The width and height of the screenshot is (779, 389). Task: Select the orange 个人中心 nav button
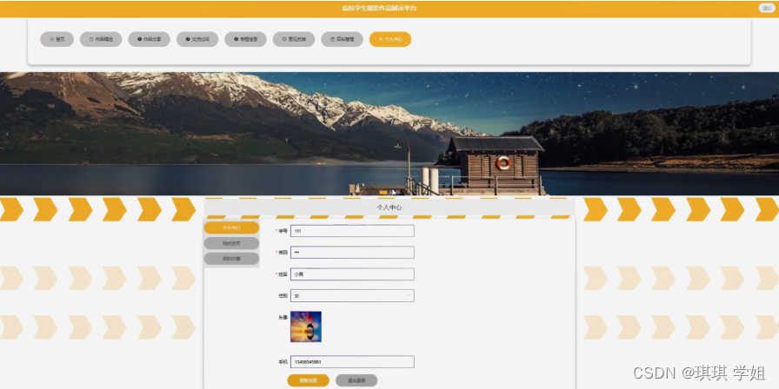click(390, 39)
